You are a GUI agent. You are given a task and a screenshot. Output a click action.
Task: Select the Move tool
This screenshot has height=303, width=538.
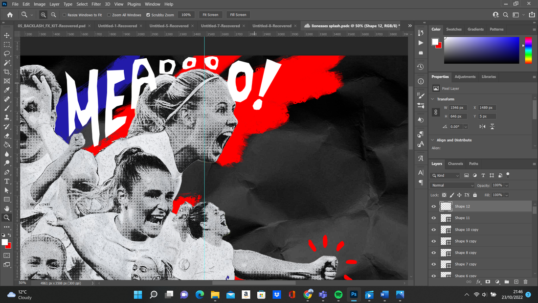[x=7, y=35]
